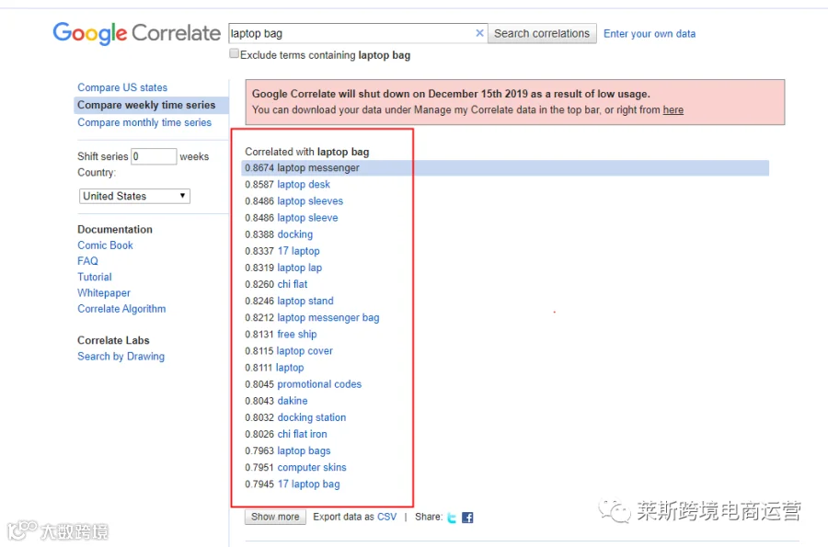The height and width of the screenshot is (547, 828).
Task: Select 'laptop messenger' correlation
Action: [318, 167]
